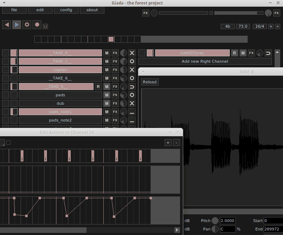The height and width of the screenshot is (235, 283).
Task: Toggle snap checkbox in action editor
Action: pos(8,143)
